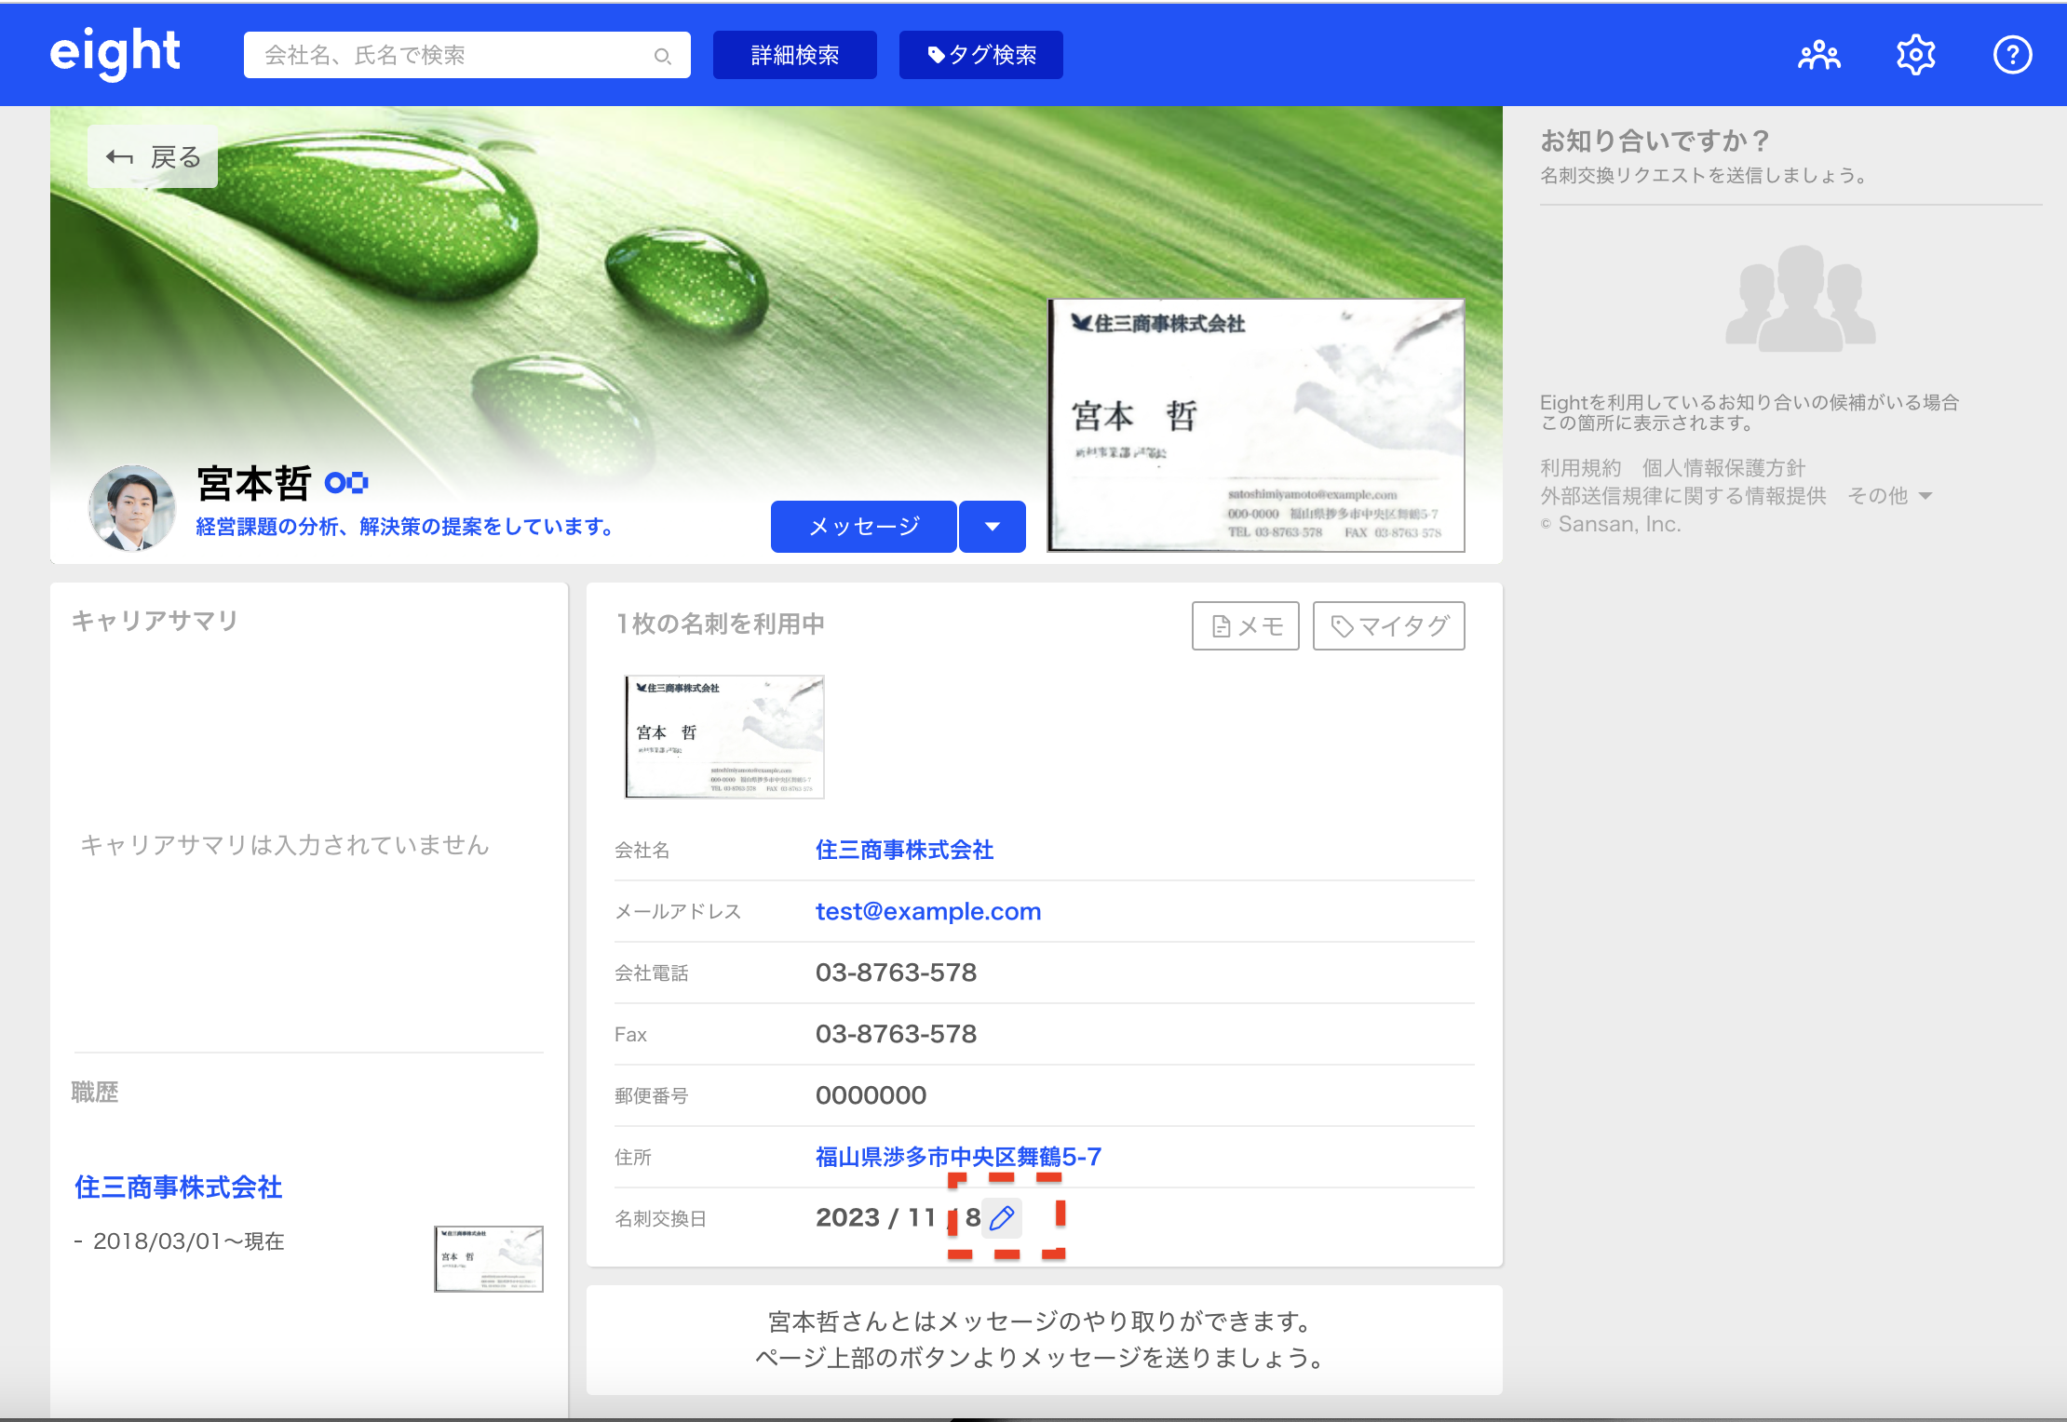The width and height of the screenshot is (2067, 1422).
Task: Click the tag icon on マイタグ button
Action: 1341,625
